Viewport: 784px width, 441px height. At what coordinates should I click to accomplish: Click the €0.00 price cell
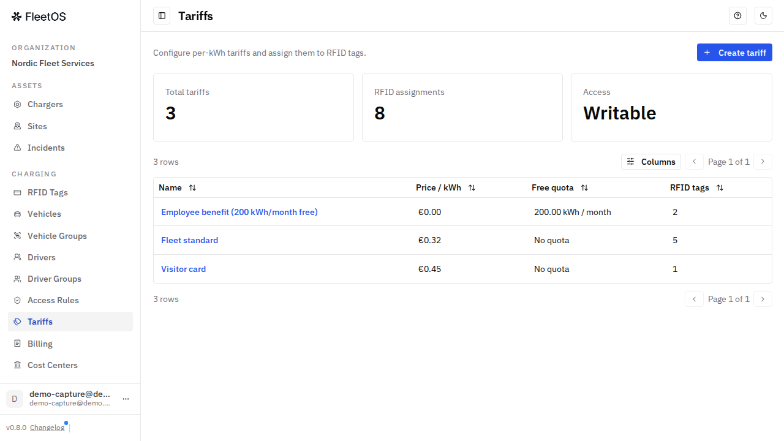pyautogui.click(x=429, y=212)
